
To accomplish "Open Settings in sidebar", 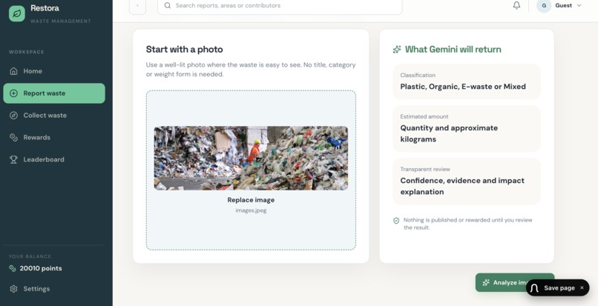I will [x=54, y=289].
